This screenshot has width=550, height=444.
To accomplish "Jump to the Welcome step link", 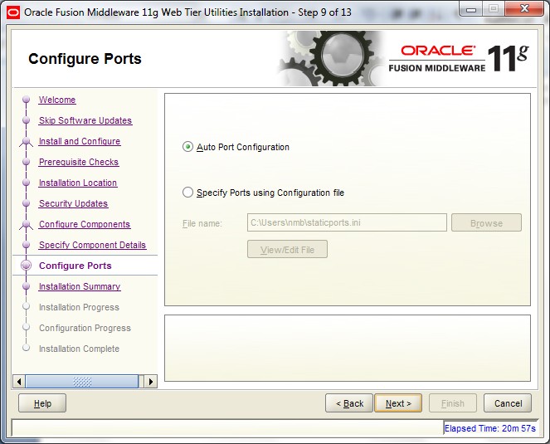I will click(x=57, y=100).
